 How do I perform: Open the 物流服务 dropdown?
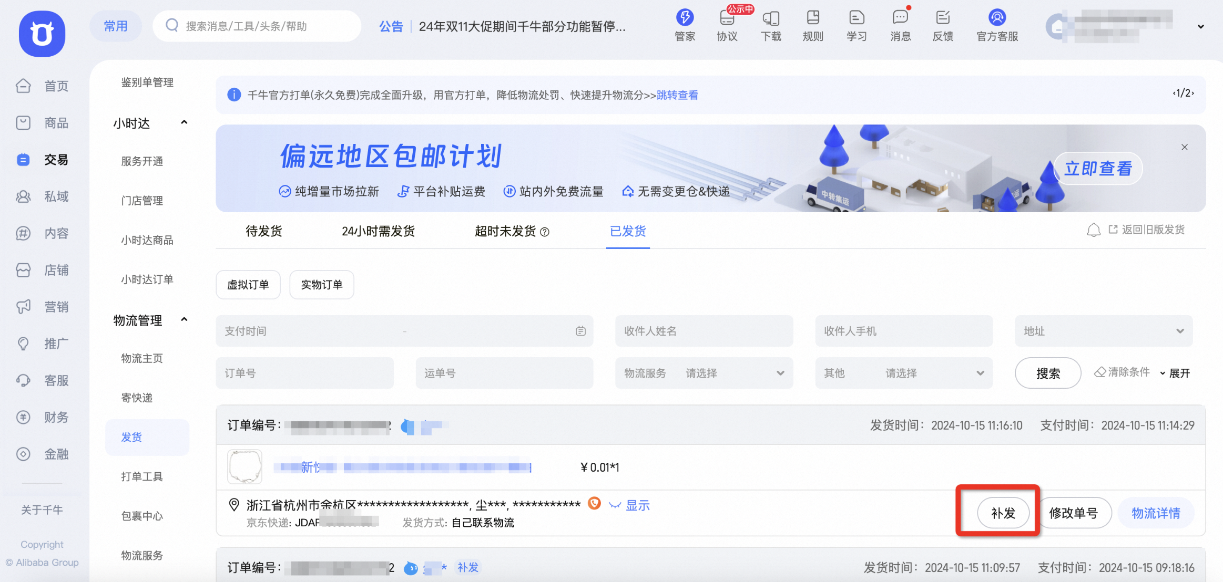pyautogui.click(x=704, y=373)
